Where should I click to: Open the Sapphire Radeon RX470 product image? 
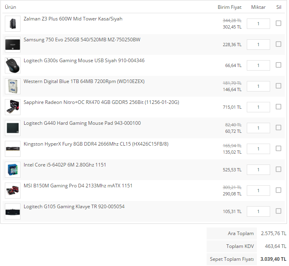pyautogui.click(x=12, y=107)
